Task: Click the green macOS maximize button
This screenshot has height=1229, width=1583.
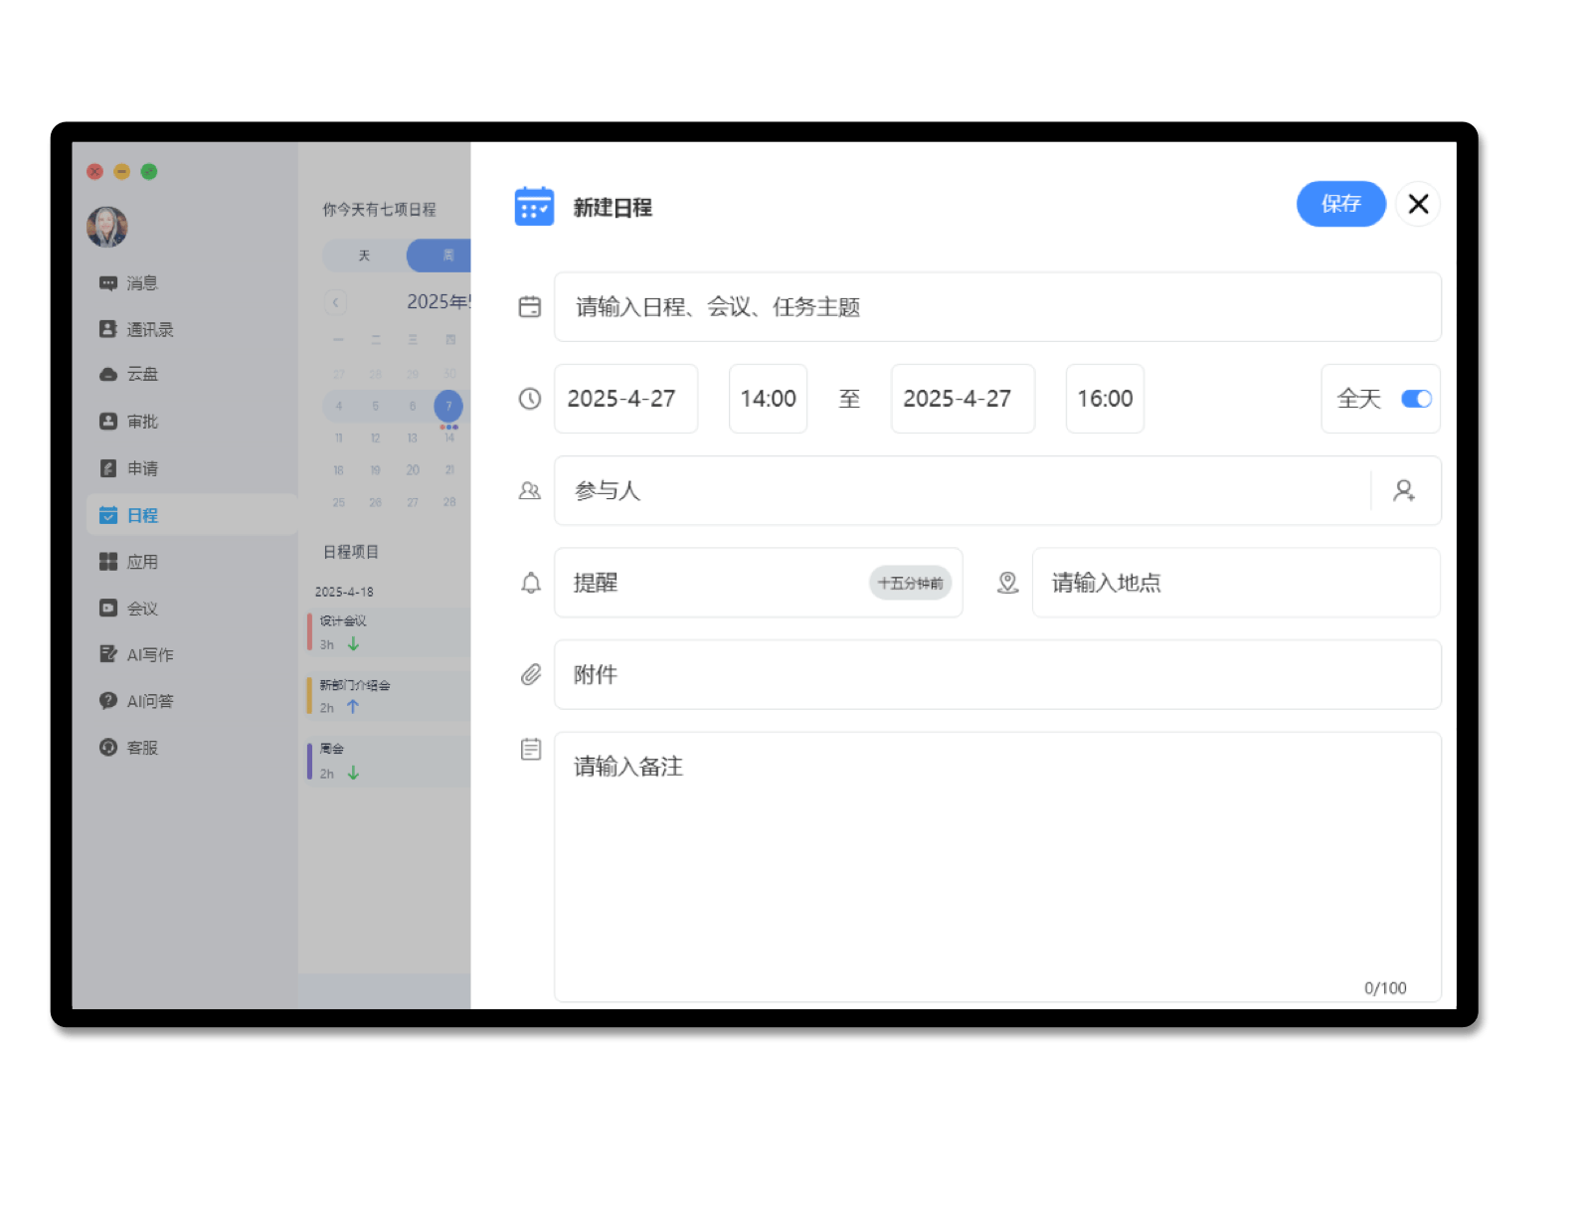Action: (149, 172)
